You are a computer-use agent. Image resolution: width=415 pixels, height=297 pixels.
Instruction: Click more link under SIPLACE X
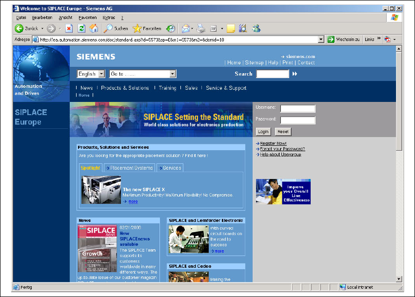pos(133,201)
